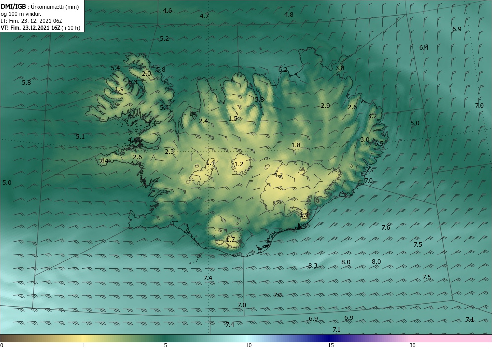Click the 1.8 value on the map

296,145
